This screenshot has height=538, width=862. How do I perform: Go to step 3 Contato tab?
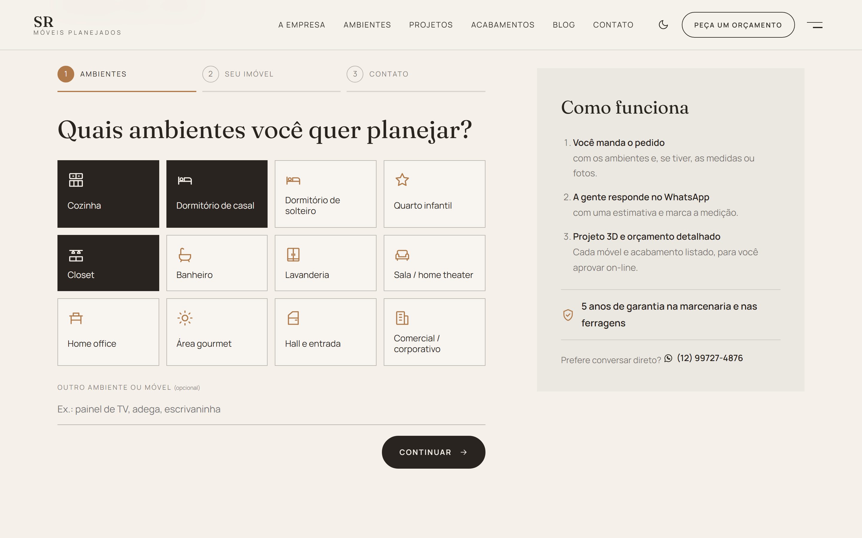click(x=416, y=78)
